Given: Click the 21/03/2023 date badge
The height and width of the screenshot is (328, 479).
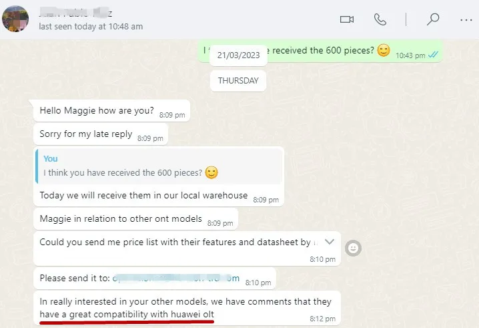Looking at the screenshot, I should [238, 55].
